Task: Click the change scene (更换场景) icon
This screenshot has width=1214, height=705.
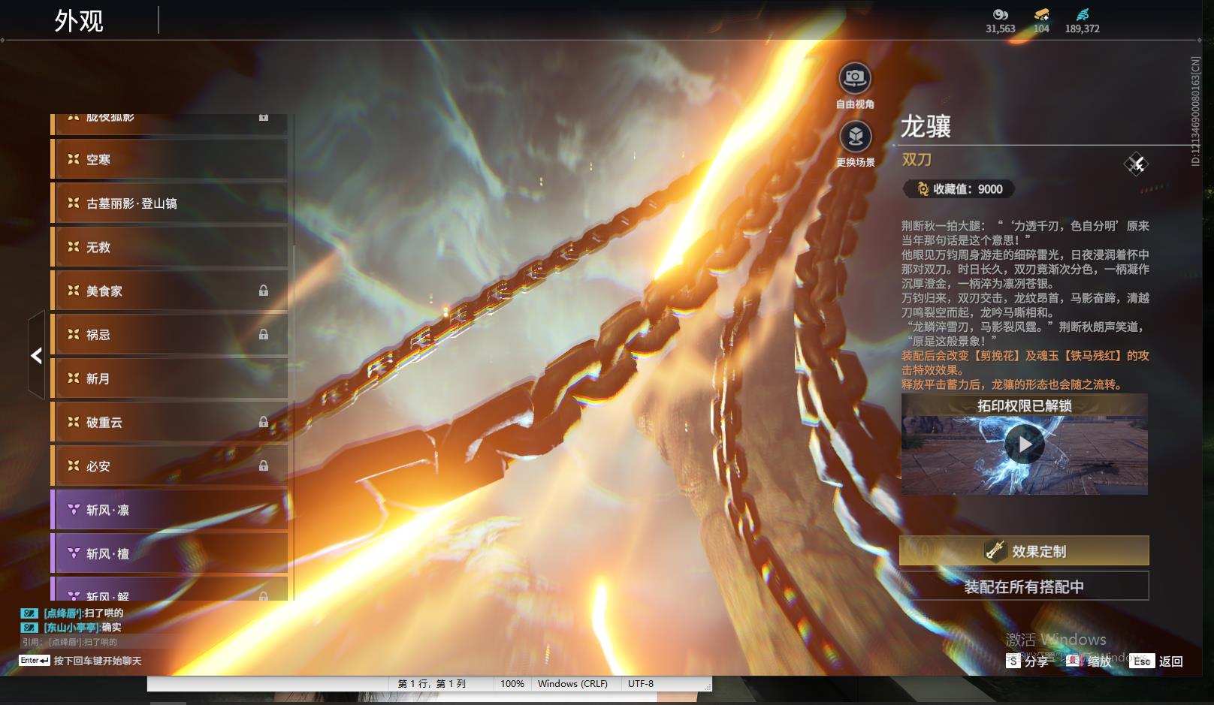Action: click(x=855, y=136)
